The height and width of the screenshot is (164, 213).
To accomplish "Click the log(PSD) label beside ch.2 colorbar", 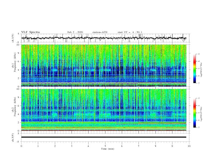I will click(x=201, y=114).
